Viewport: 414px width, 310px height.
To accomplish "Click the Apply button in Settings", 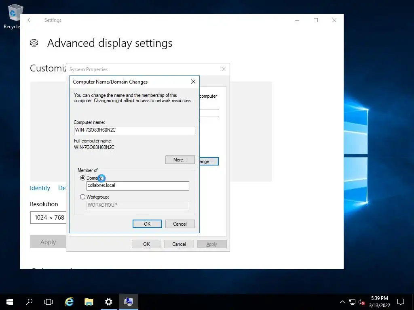I will click(48, 242).
